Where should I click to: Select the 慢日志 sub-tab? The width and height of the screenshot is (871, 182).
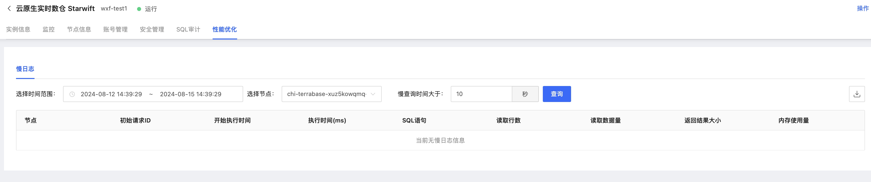coord(25,69)
